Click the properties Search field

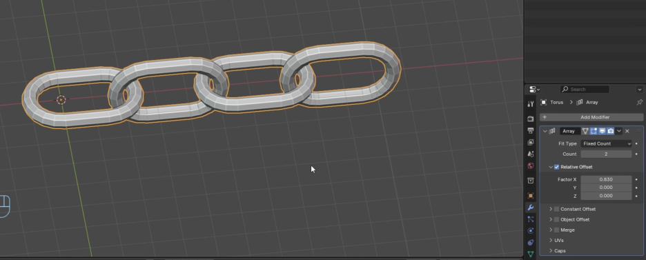[x=584, y=89]
